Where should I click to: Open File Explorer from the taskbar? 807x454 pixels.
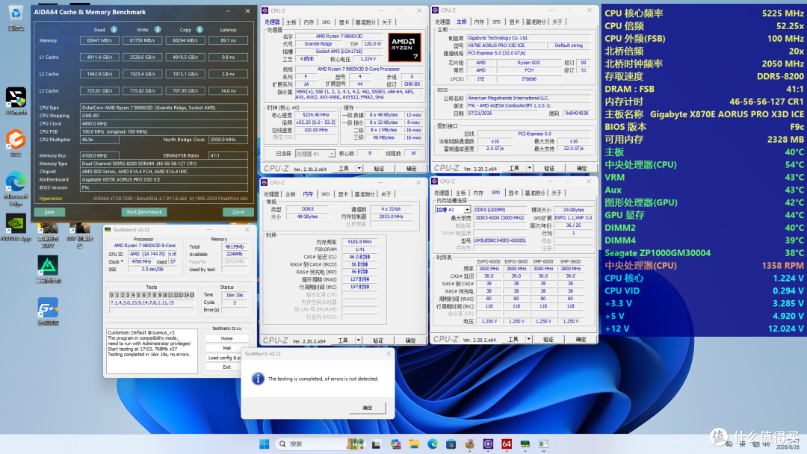click(414, 444)
